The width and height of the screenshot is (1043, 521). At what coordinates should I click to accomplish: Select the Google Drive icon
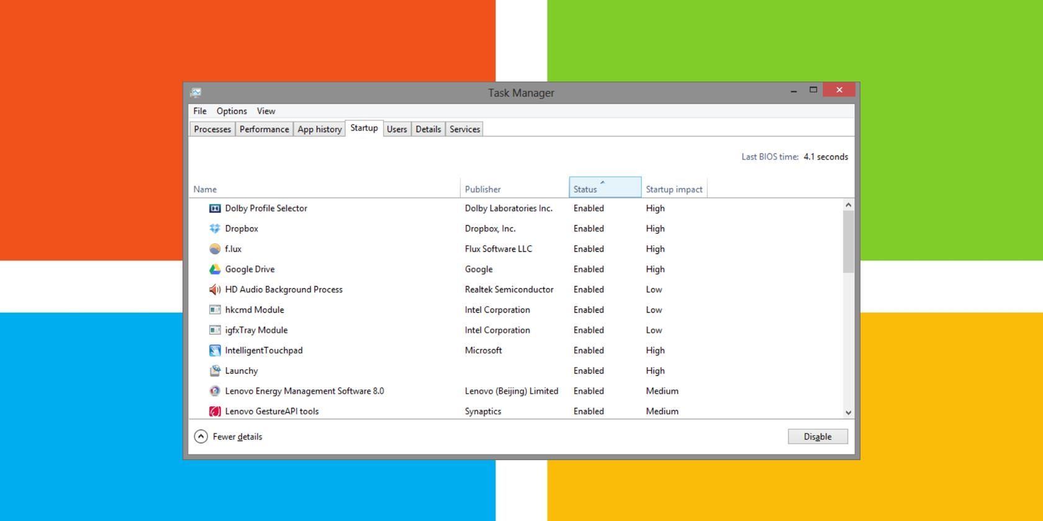click(x=215, y=269)
